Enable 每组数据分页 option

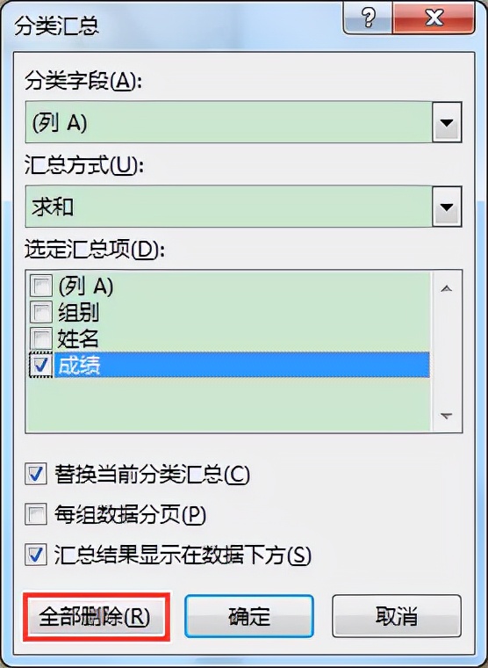tap(36, 515)
